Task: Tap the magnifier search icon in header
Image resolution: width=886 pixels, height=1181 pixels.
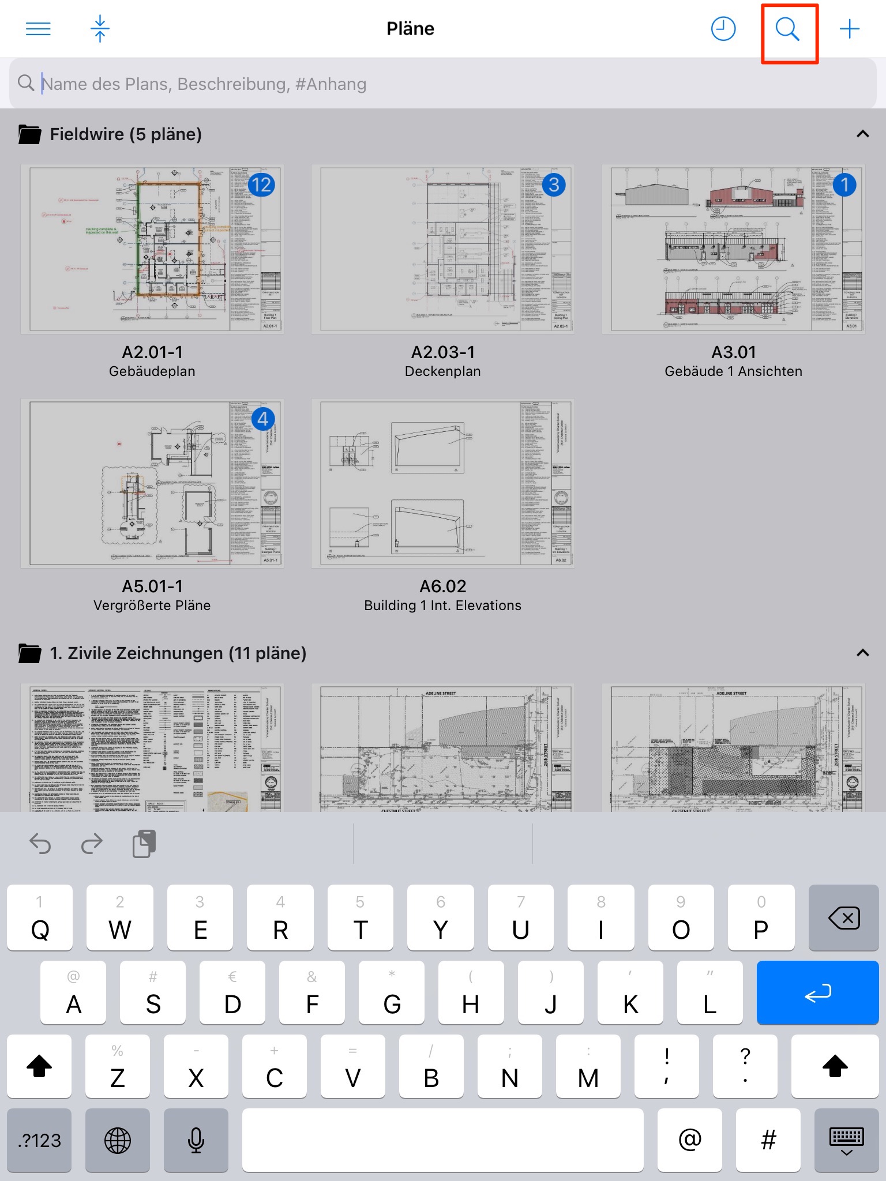Action: pyautogui.click(x=787, y=29)
